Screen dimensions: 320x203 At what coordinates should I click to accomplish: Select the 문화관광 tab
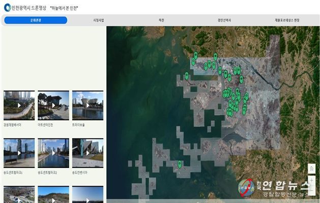coord(36,20)
